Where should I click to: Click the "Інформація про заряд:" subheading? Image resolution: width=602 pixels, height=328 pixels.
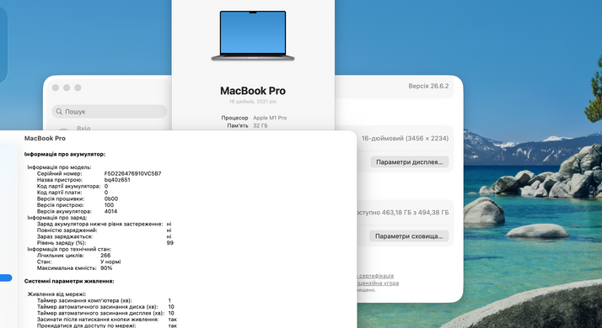(57, 218)
